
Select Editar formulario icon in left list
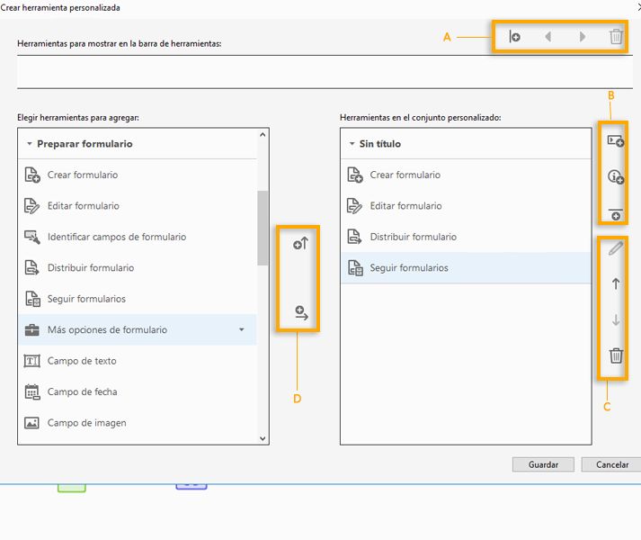pyautogui.click(x=31, y=206)
